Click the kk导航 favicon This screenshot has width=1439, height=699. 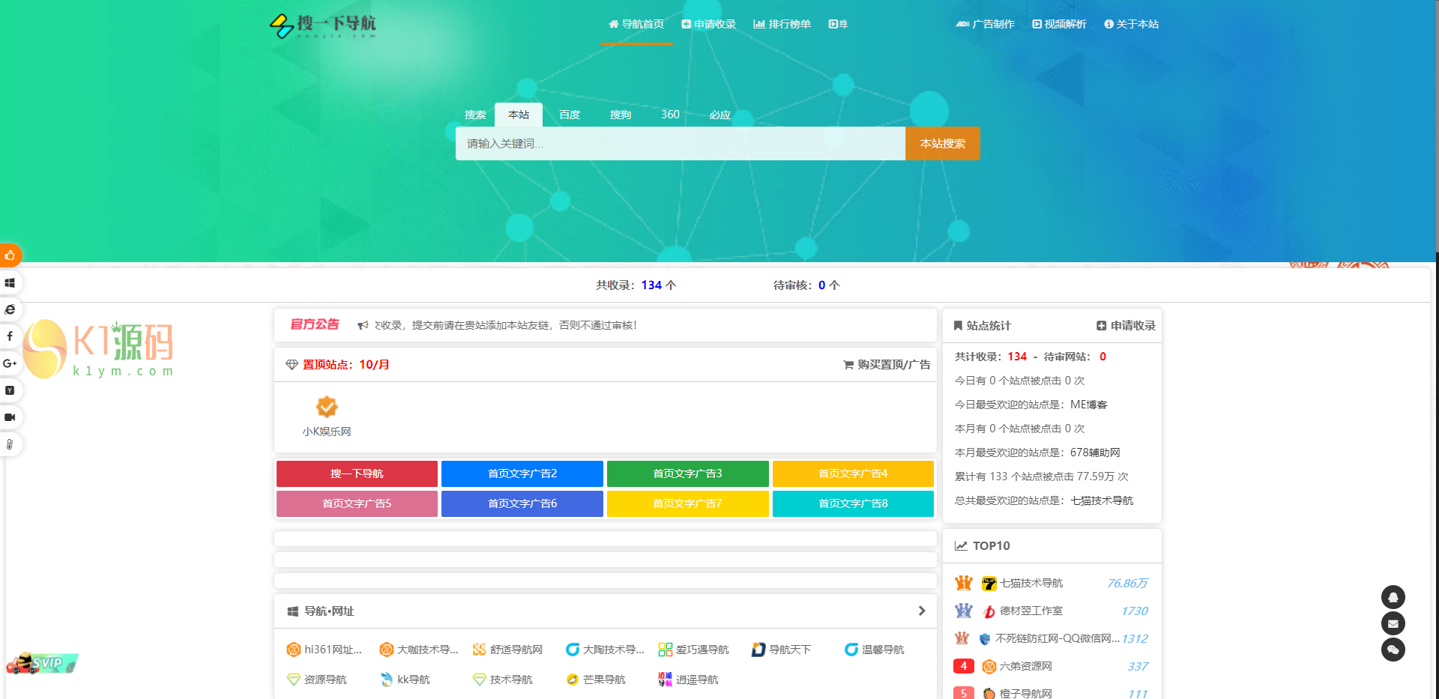(x=387, y=680)
